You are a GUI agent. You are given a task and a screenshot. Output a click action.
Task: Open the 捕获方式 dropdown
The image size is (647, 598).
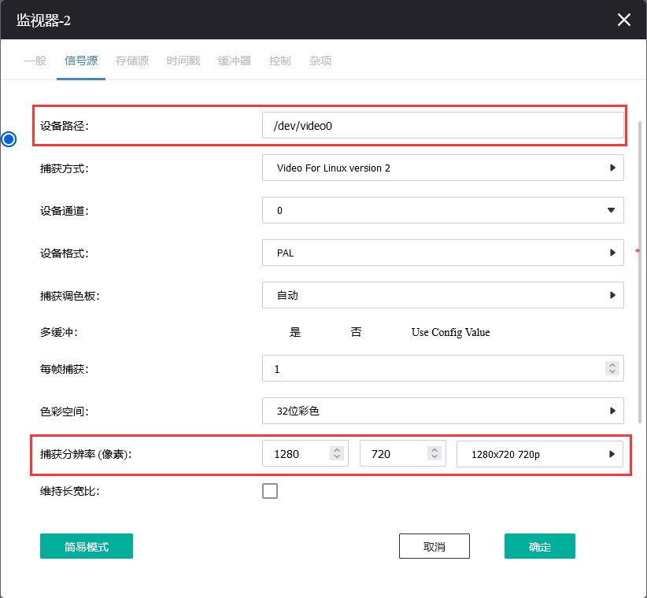tap(442, 168)
